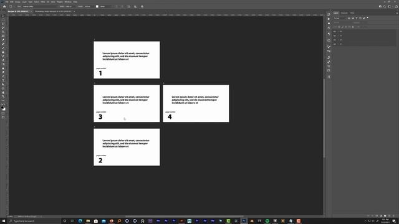
Task: Open the info circle panel icon
Action: click(329, 40)
